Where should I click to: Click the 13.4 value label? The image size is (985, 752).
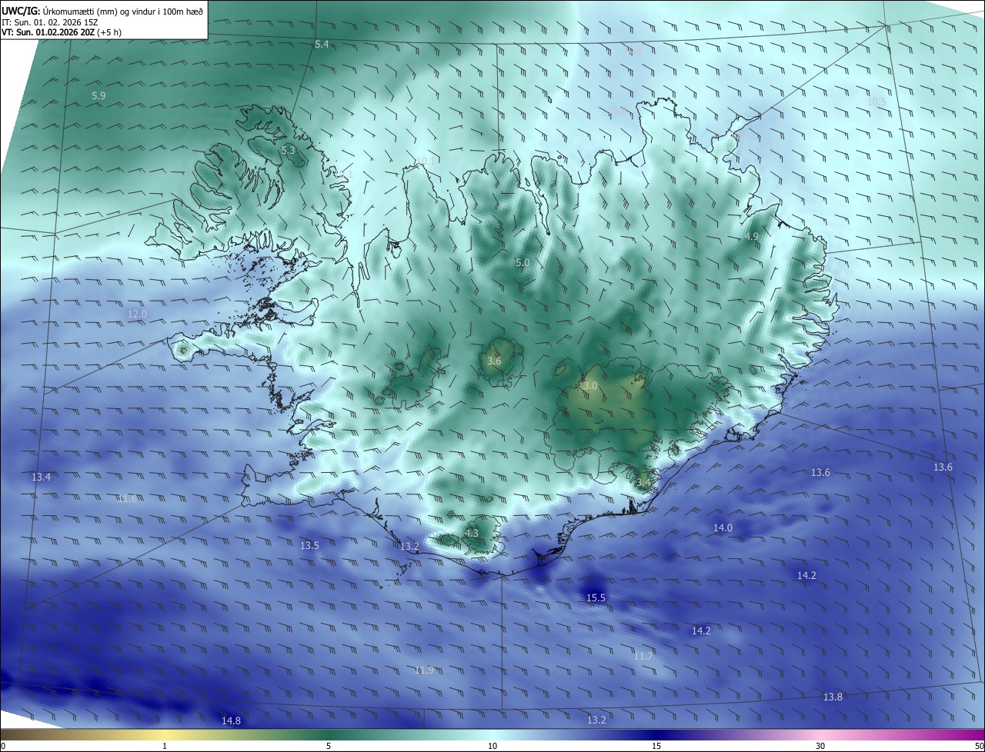41,477
